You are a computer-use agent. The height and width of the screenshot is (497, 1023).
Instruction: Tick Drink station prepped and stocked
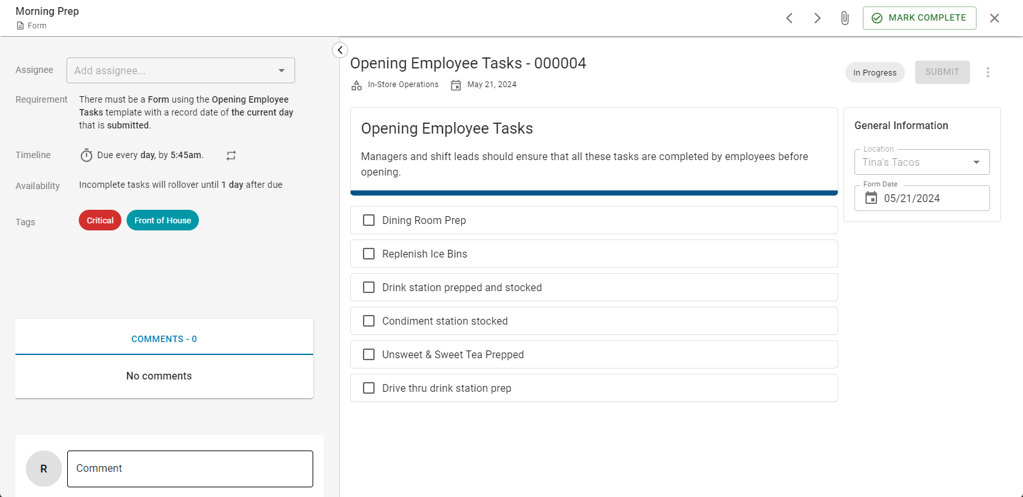point(369,287)
